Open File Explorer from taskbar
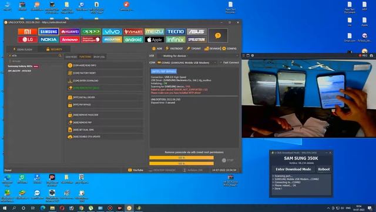376x212 pixels. click(52, 208)
